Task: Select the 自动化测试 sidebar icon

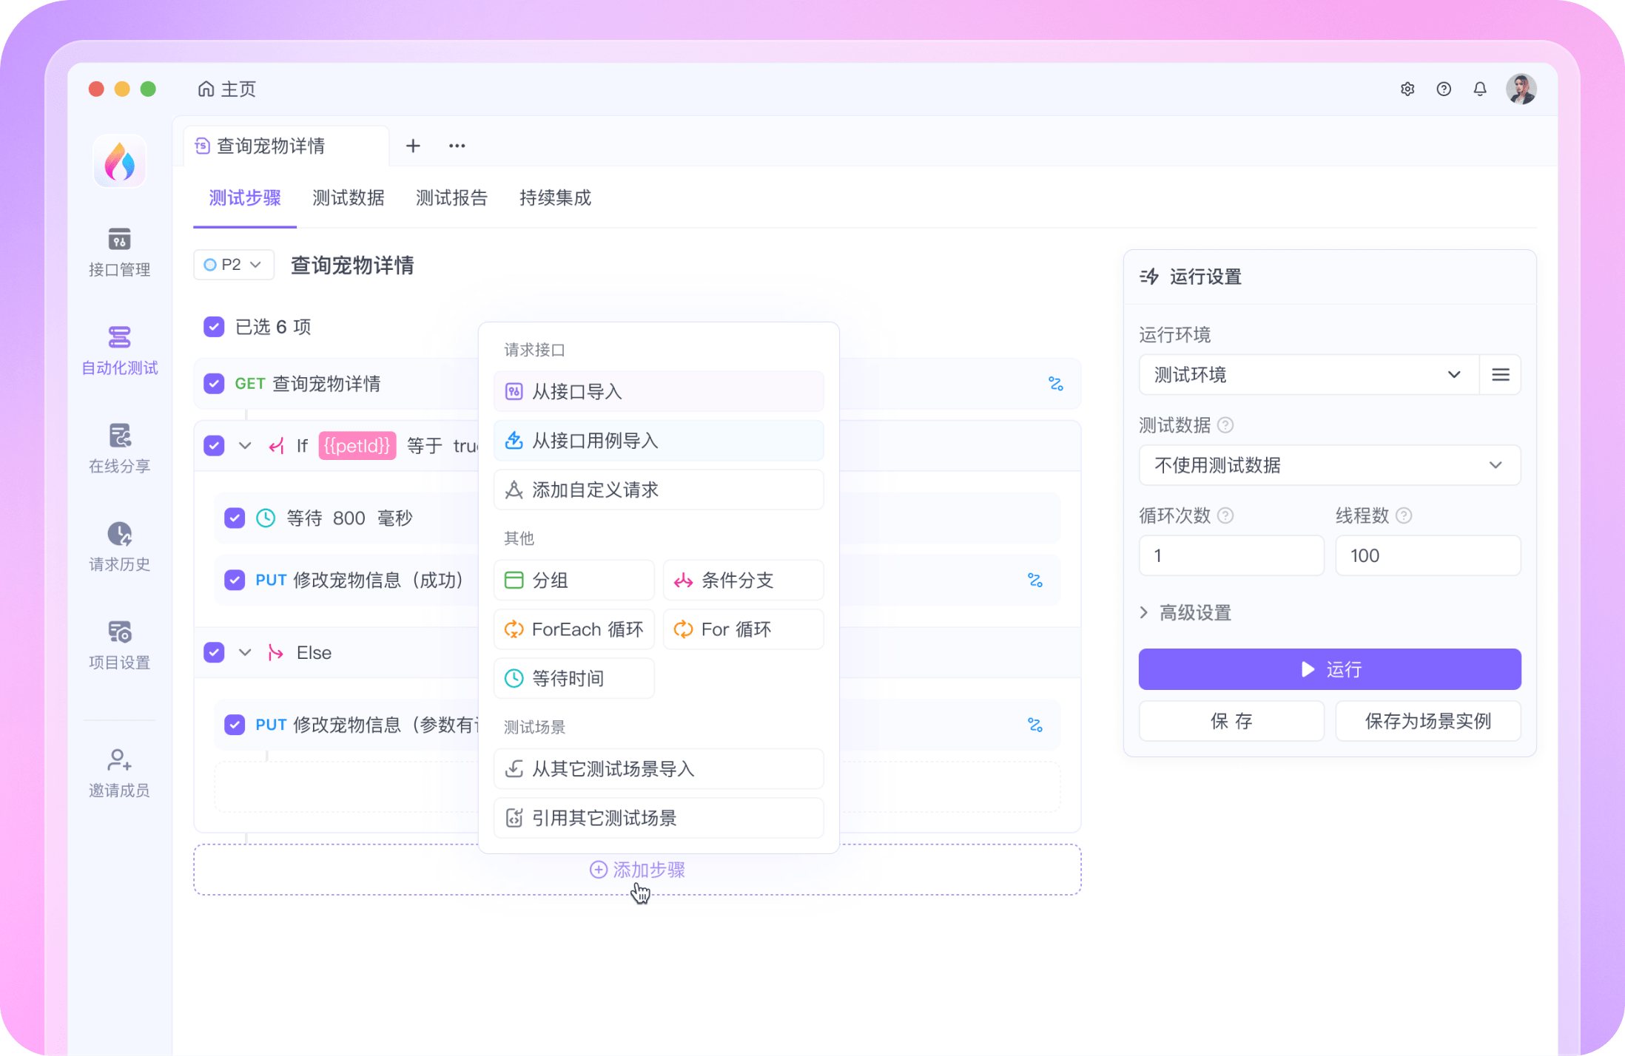Action: pos(119,349)
